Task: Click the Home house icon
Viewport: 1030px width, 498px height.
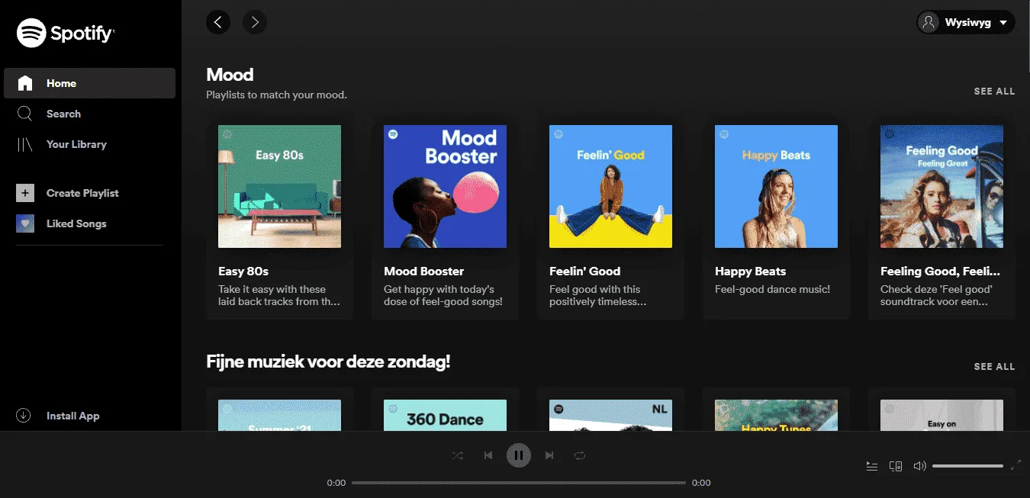Action: pyautogui.click(x=25, y=83)
